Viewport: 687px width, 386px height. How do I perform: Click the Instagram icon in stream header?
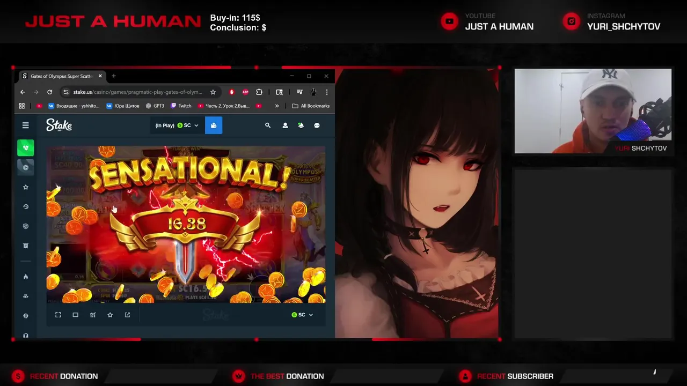(x=571, y=21)
